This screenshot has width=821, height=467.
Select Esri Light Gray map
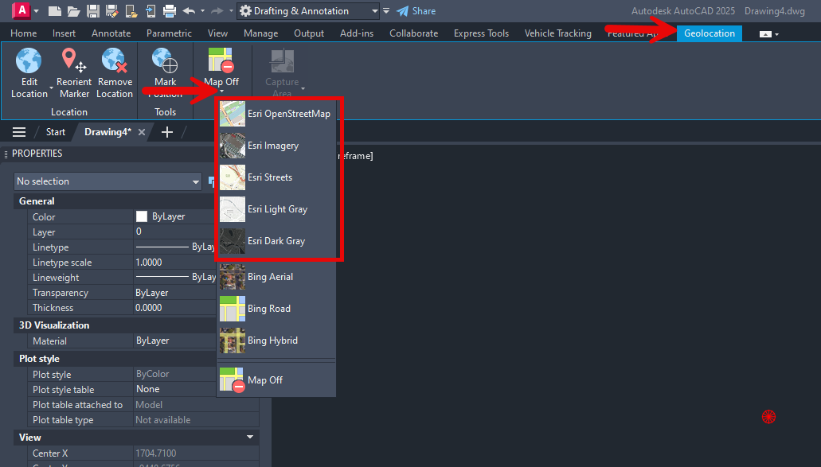276,209
